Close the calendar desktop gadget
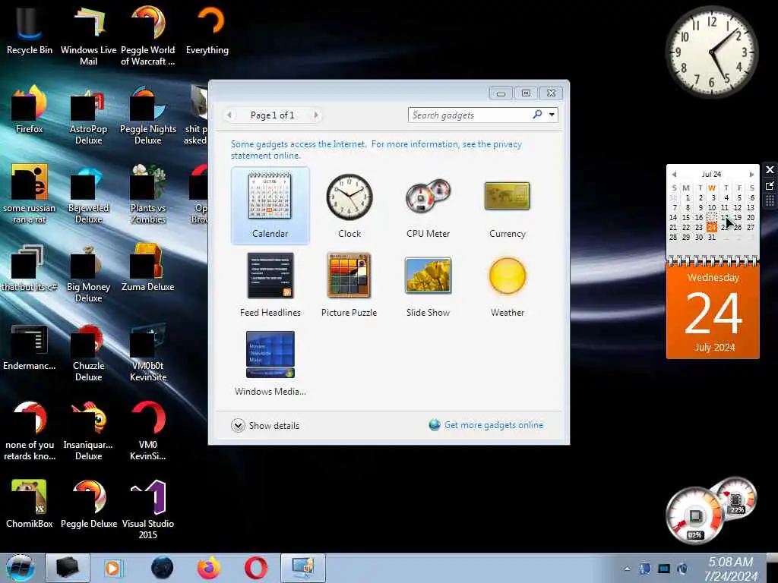The height and width of the screenshot is (583, 778). pyautogui.click(x=770, y=170)
